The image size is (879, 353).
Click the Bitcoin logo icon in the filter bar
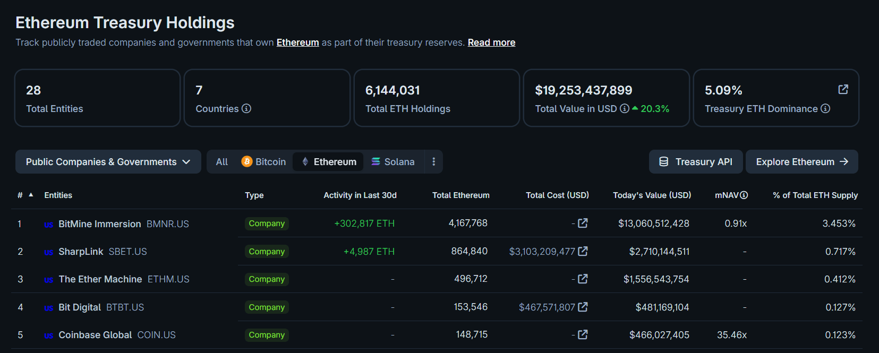(247, 161)
